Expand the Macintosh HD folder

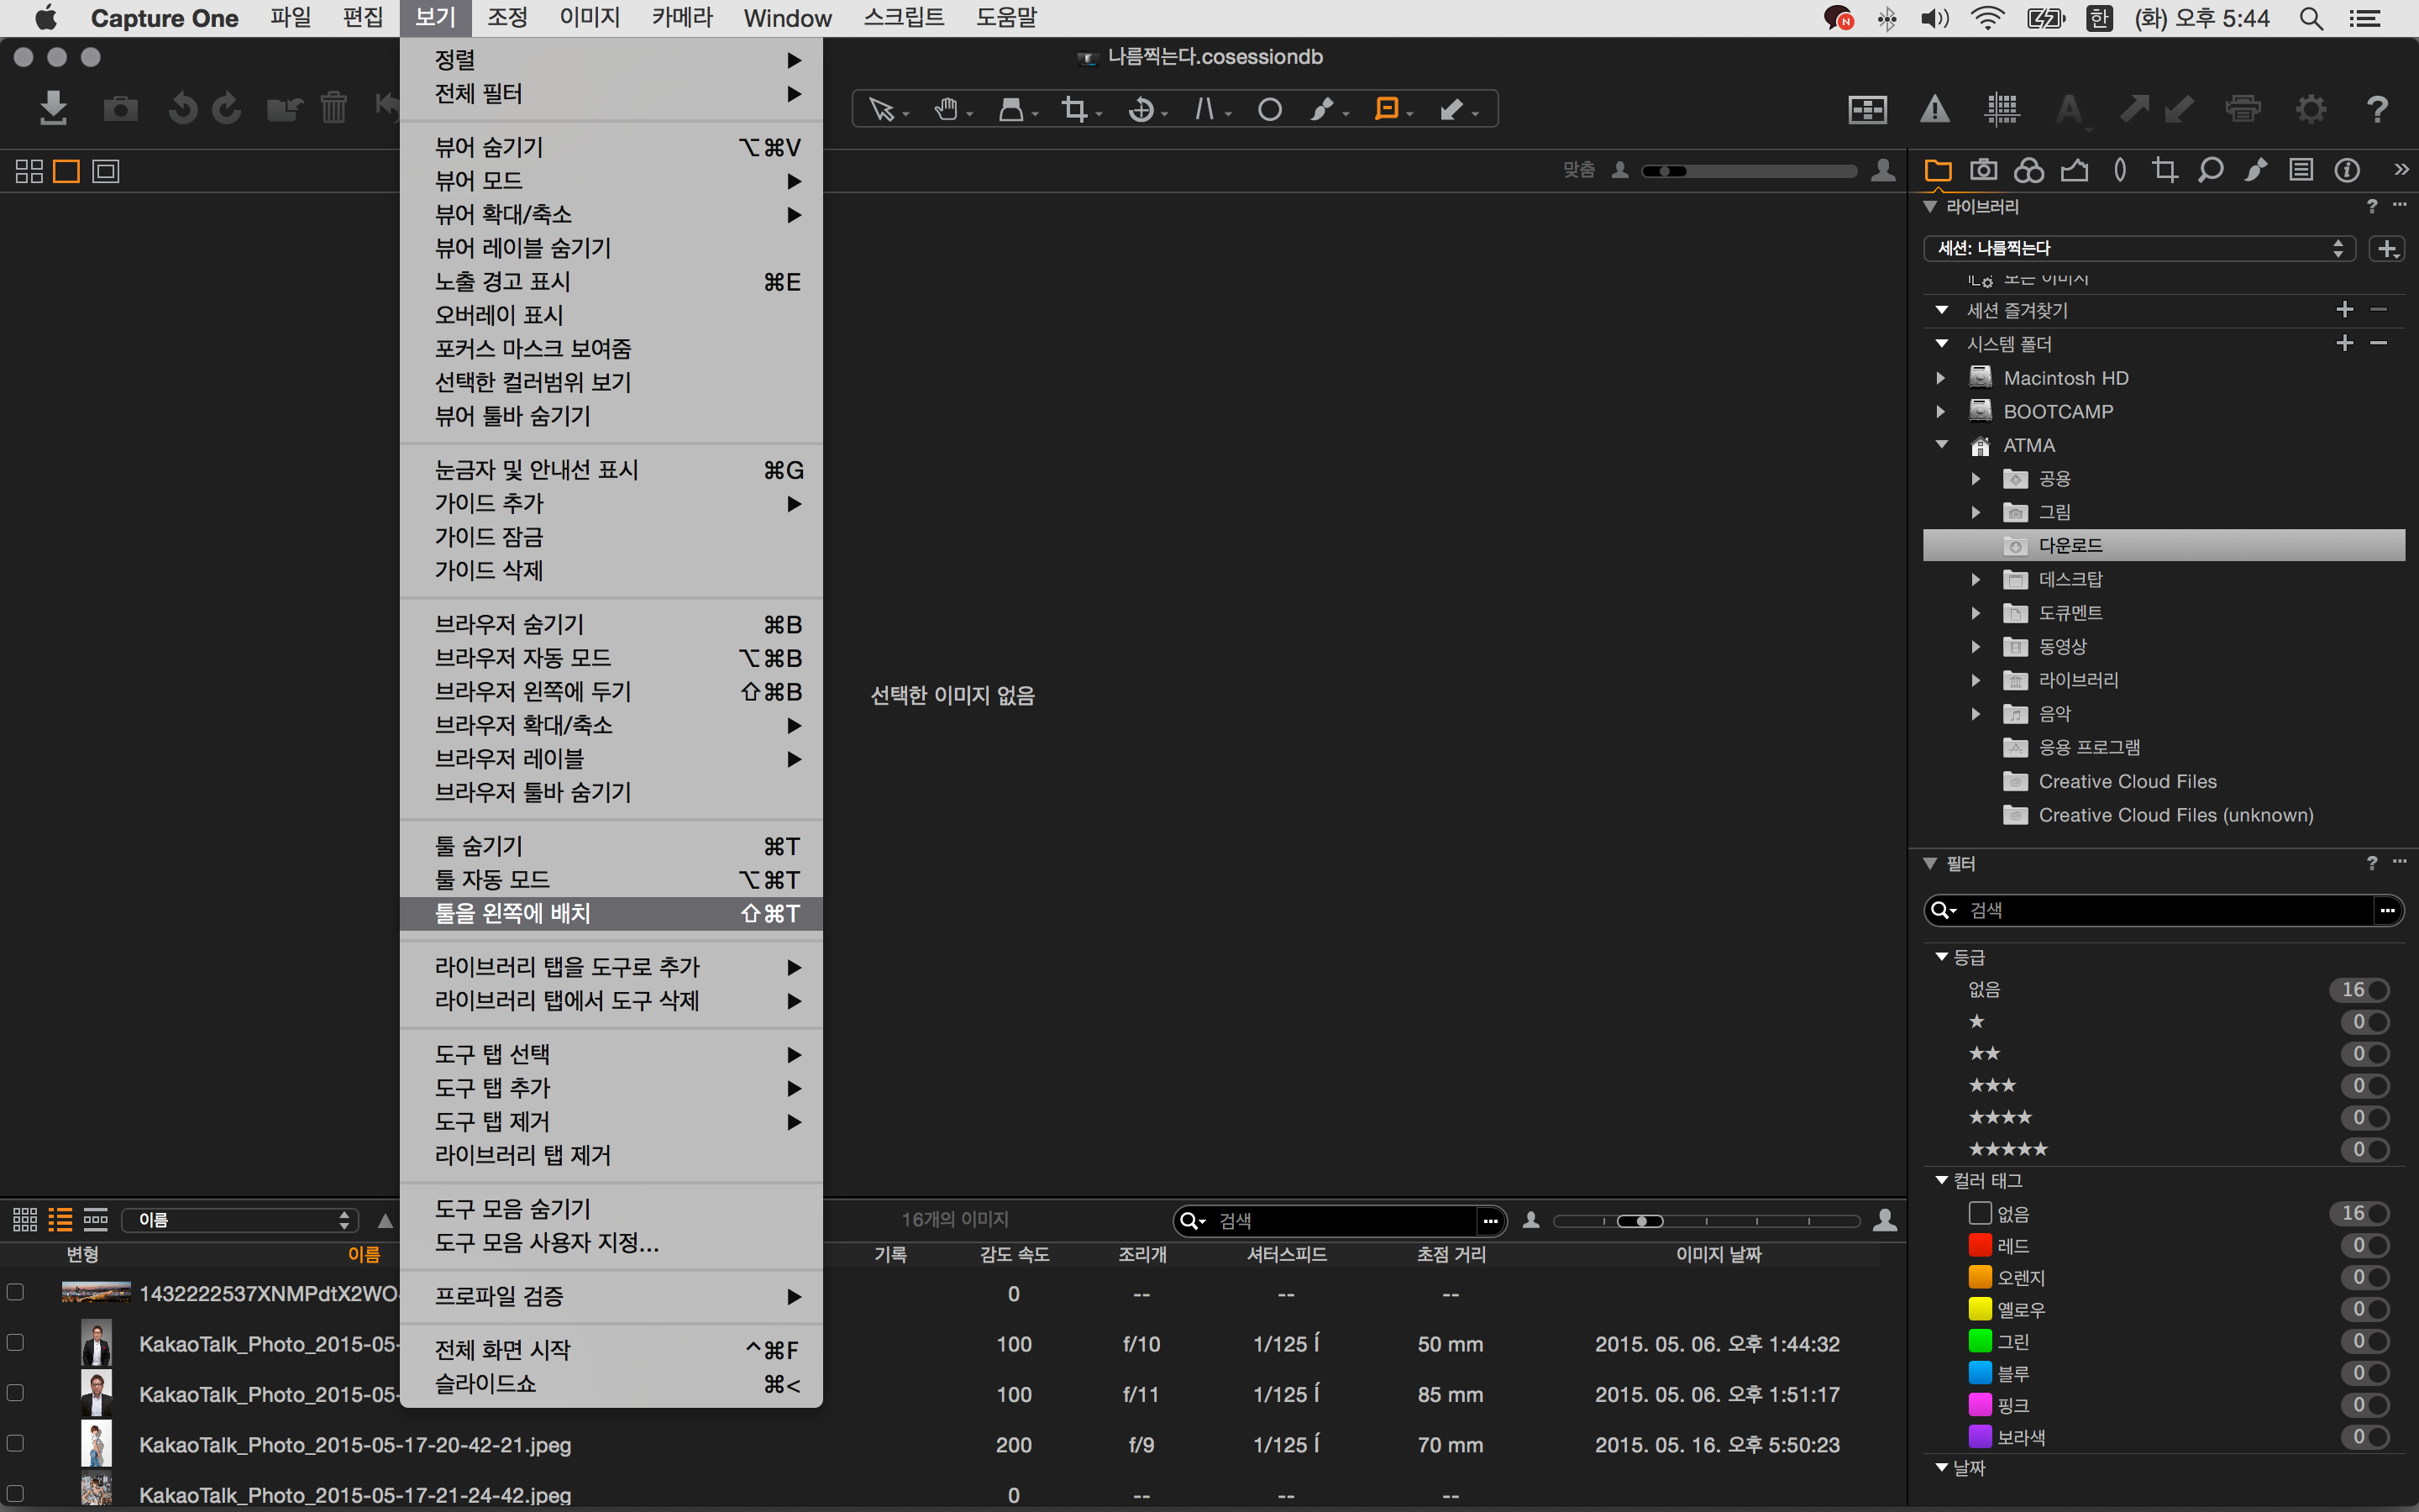tap(1940, 378)
